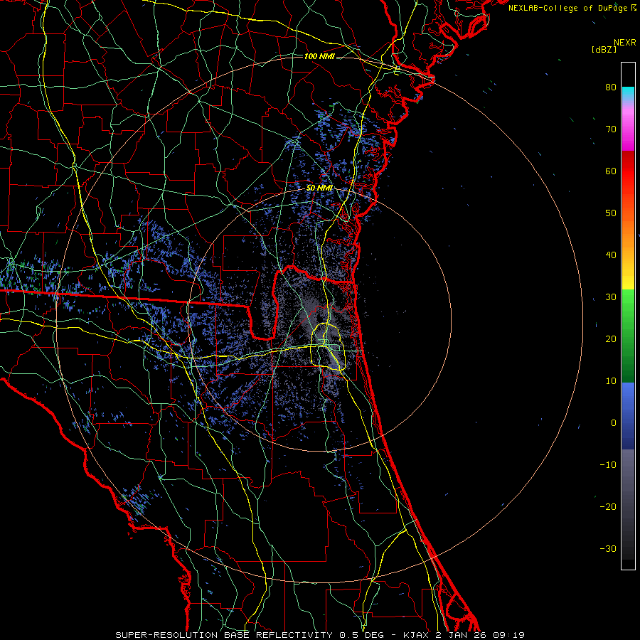Click the 09:19 timestamp in the caption
Screen dimensions: 640x640
pos(508,635)
